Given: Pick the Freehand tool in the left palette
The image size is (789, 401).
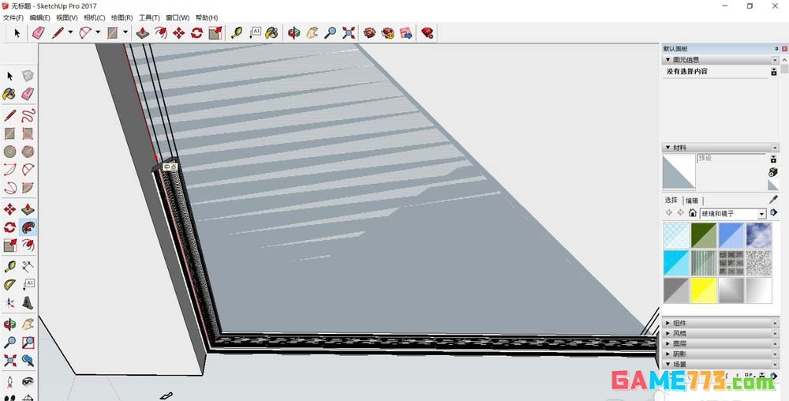Looking at the screenshot, I should coord(28,114).
